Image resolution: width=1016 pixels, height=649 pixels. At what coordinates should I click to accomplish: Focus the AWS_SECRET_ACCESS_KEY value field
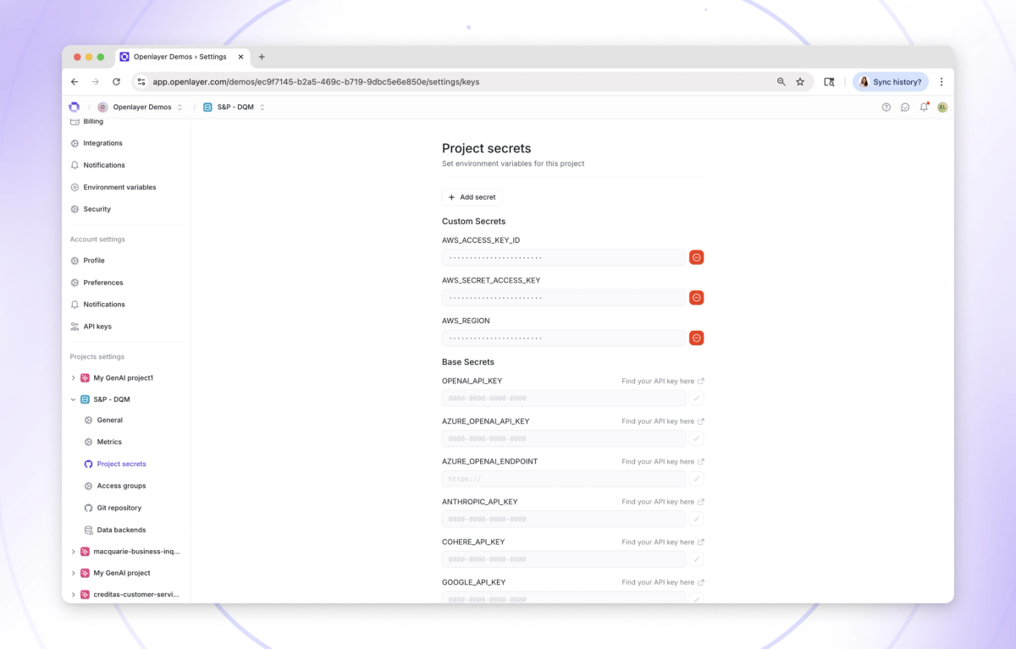(564, 298)
